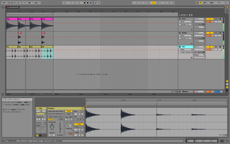Open the groove pool icon beside Groove
The height and width of the screenshot is (144, 230).
pyautogui.click(x=45, y=123)
